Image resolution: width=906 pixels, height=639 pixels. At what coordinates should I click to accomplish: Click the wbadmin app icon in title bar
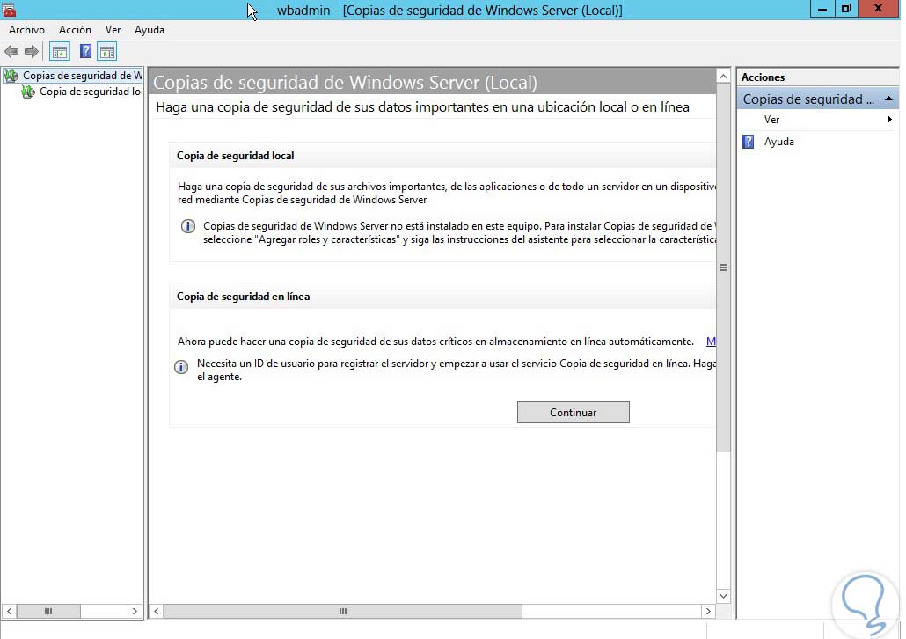click(x=9, y=10)
